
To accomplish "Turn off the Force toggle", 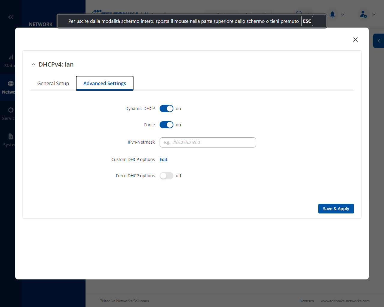I will tap(166, 125).
